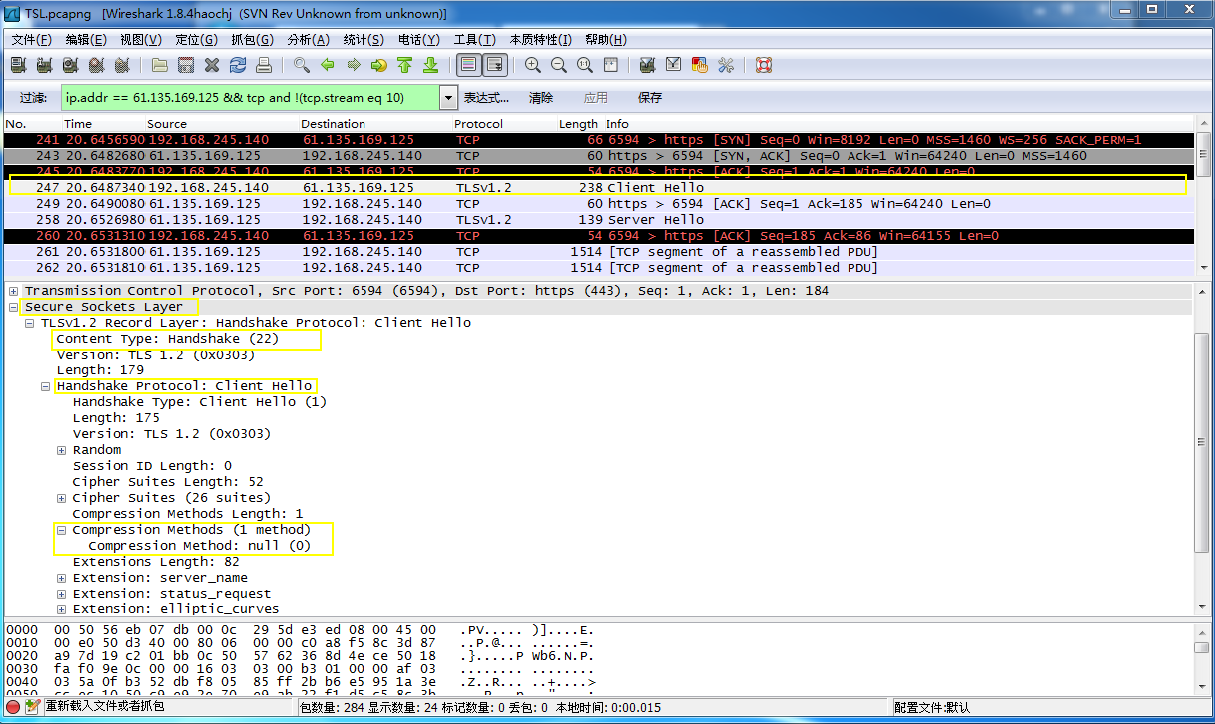This screenshot has height=724, width=1215.
Task: Start a new live capture icon
Action: tap(70, 65)
